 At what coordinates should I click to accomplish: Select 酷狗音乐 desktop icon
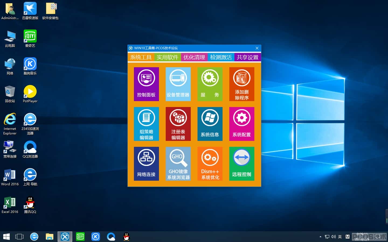(x=30, y=66)
